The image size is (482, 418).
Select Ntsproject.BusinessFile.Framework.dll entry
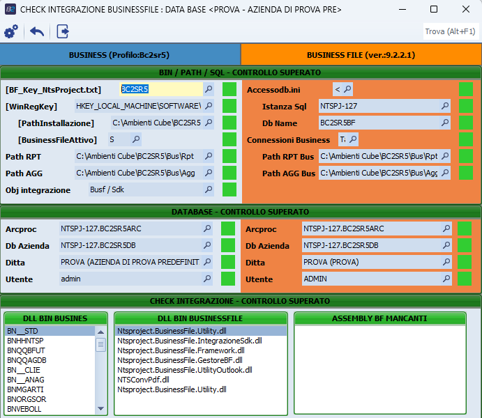coord(201,350)
